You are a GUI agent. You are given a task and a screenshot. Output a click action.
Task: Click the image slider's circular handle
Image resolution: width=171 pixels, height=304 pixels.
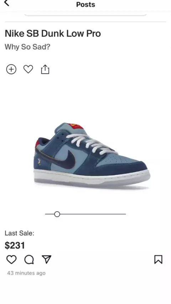tap(57, 214)
